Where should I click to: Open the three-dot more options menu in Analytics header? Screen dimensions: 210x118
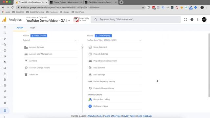[x=198, y=20]
